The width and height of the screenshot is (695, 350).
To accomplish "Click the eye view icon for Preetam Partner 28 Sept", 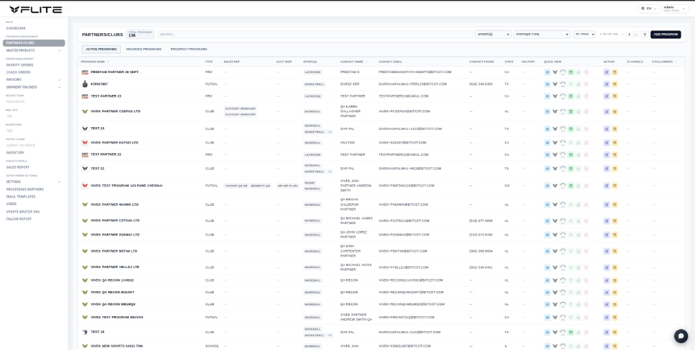I will [x=547, y=72].
